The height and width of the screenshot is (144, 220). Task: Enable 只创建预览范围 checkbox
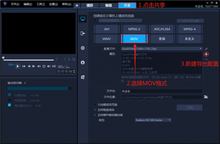(94, 105)
